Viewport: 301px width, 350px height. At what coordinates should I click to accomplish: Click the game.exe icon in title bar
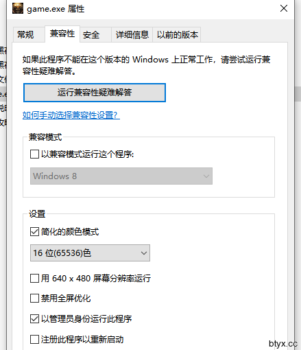point(18,8)
